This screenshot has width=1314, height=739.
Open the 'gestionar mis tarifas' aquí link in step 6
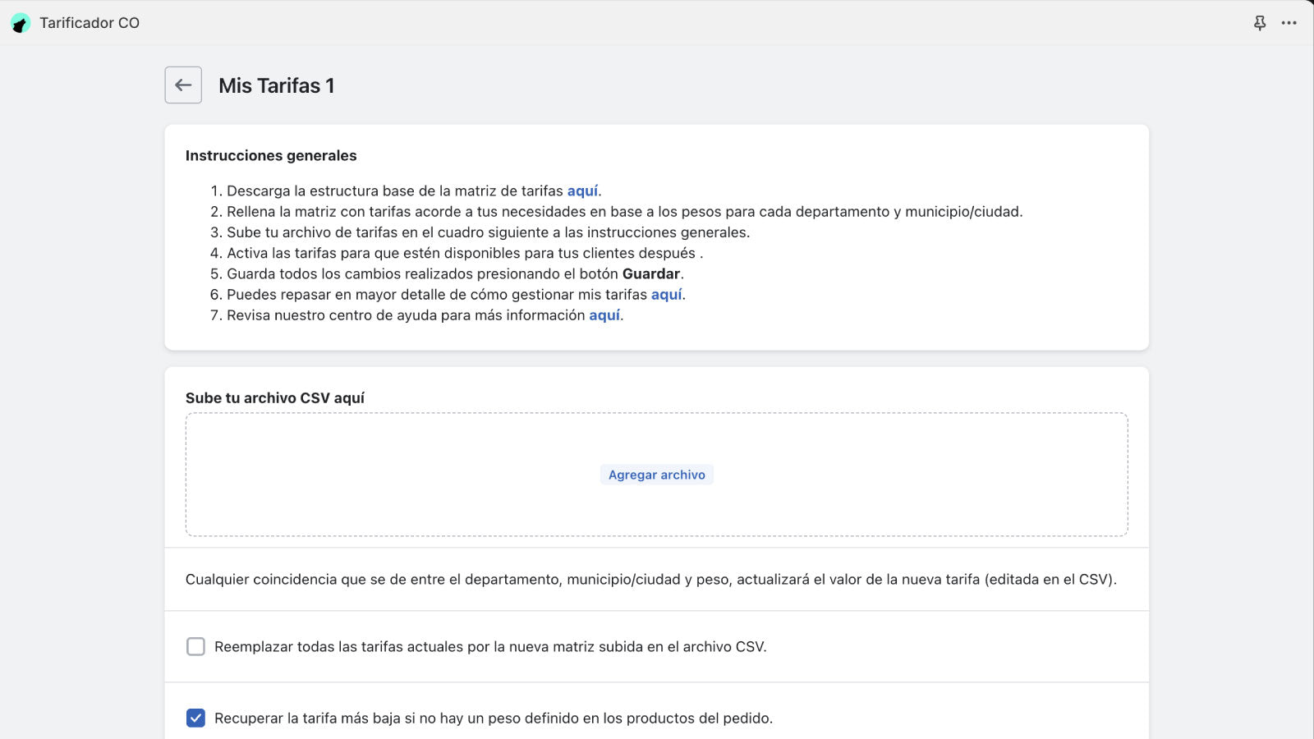[x=667, y=294]
